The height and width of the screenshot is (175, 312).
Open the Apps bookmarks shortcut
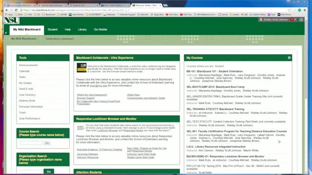9,15
